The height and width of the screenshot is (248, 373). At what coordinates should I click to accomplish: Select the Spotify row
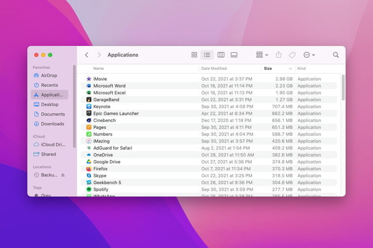[x=209, y=189]
